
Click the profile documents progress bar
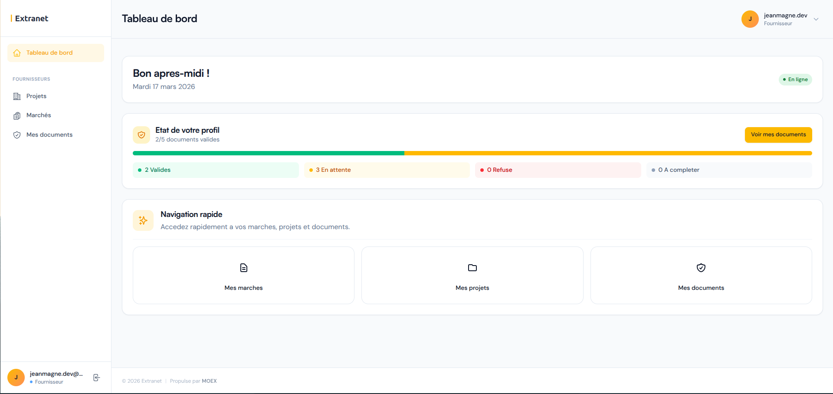[x=472, y=153]
